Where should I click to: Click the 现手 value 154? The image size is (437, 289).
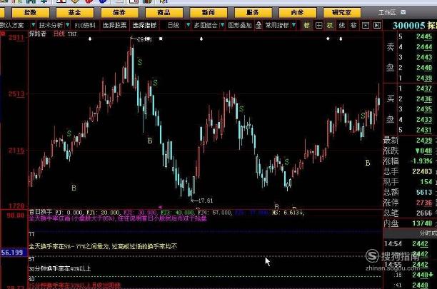pyautogui.click(x=426, y=182)
